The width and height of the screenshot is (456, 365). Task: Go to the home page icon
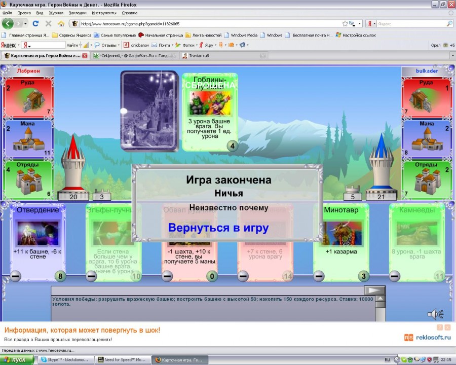pyautogui.click(x=61, y=24)
